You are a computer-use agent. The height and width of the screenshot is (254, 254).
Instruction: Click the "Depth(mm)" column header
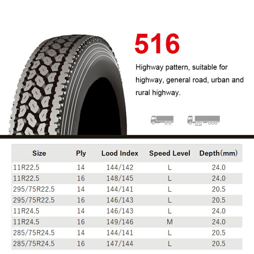coord(218,153)
